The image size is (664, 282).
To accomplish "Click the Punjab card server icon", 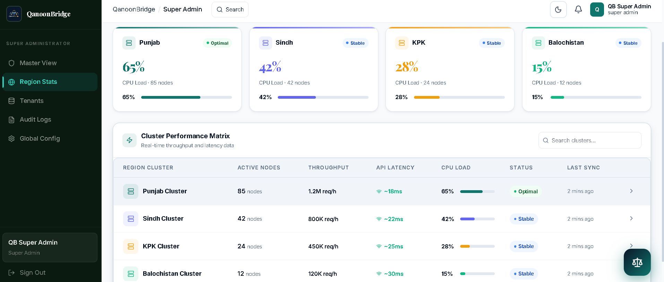I will [x=129, y=43].
